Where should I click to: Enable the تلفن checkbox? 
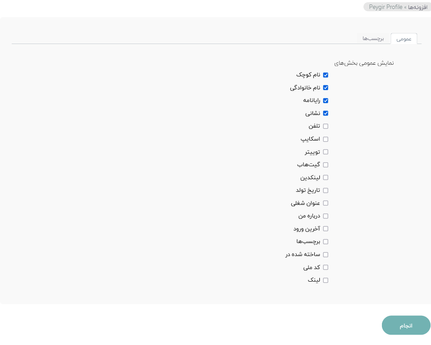[x=326, y=126]
